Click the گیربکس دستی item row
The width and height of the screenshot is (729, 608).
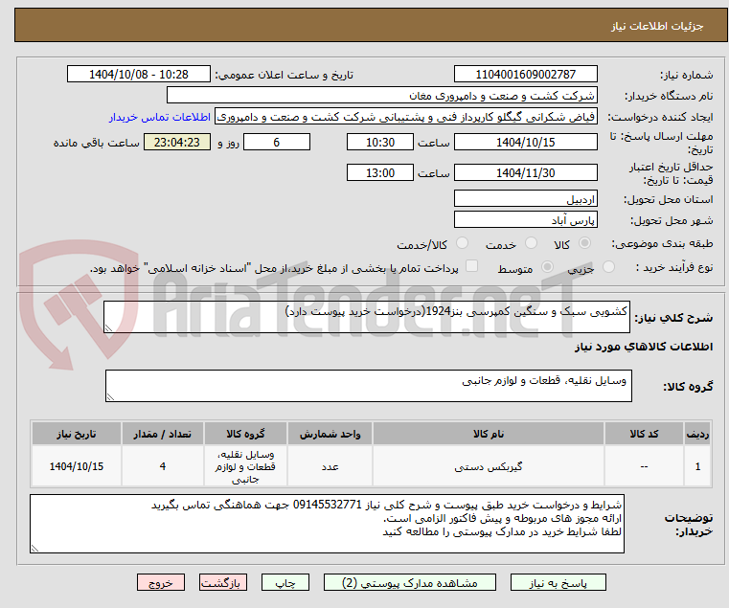pos(372,466)
